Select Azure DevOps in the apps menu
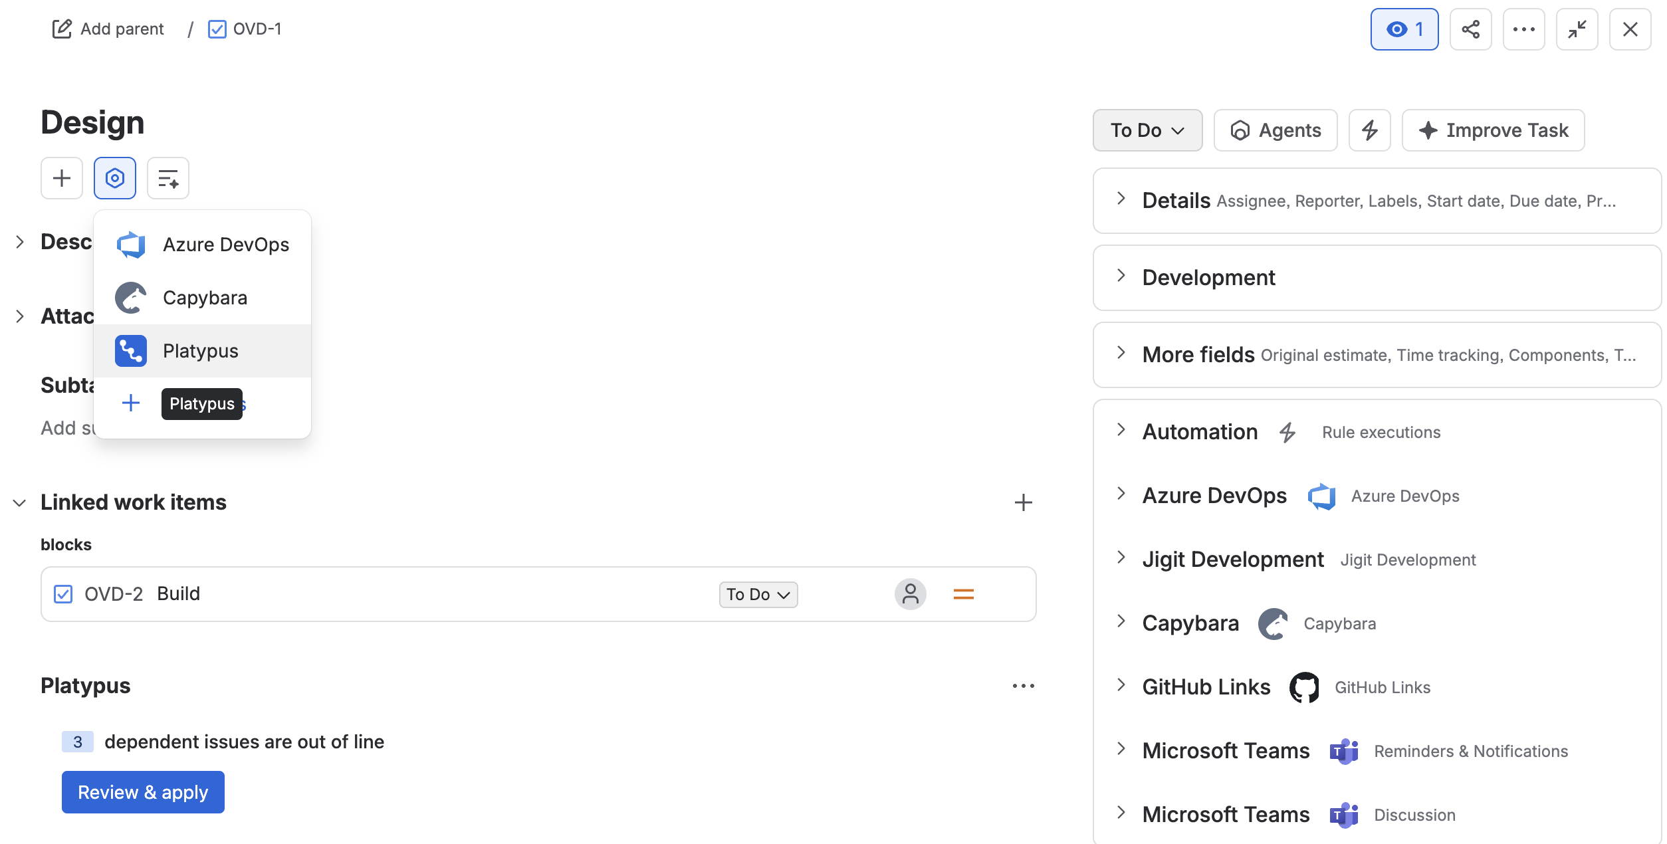 tap(203, 245)
